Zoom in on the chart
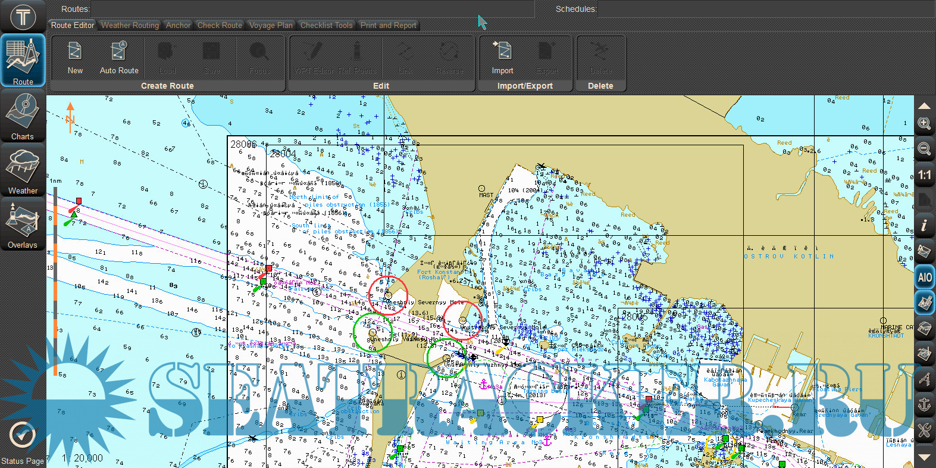This screenshot has height=468, width=936. point(924,123)
